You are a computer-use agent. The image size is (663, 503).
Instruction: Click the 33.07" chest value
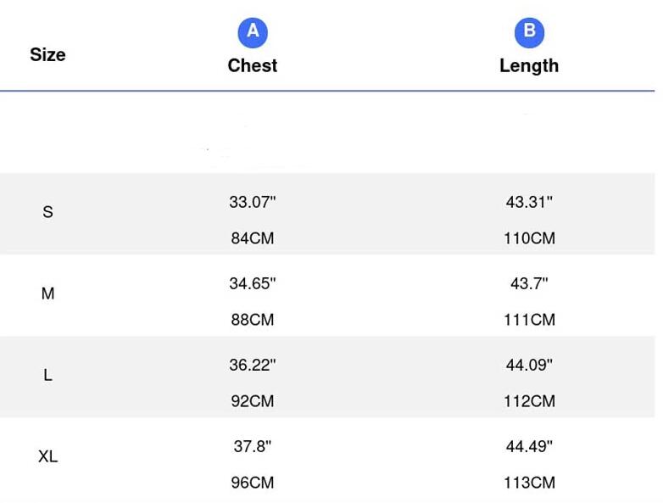(x=253, y=203)
